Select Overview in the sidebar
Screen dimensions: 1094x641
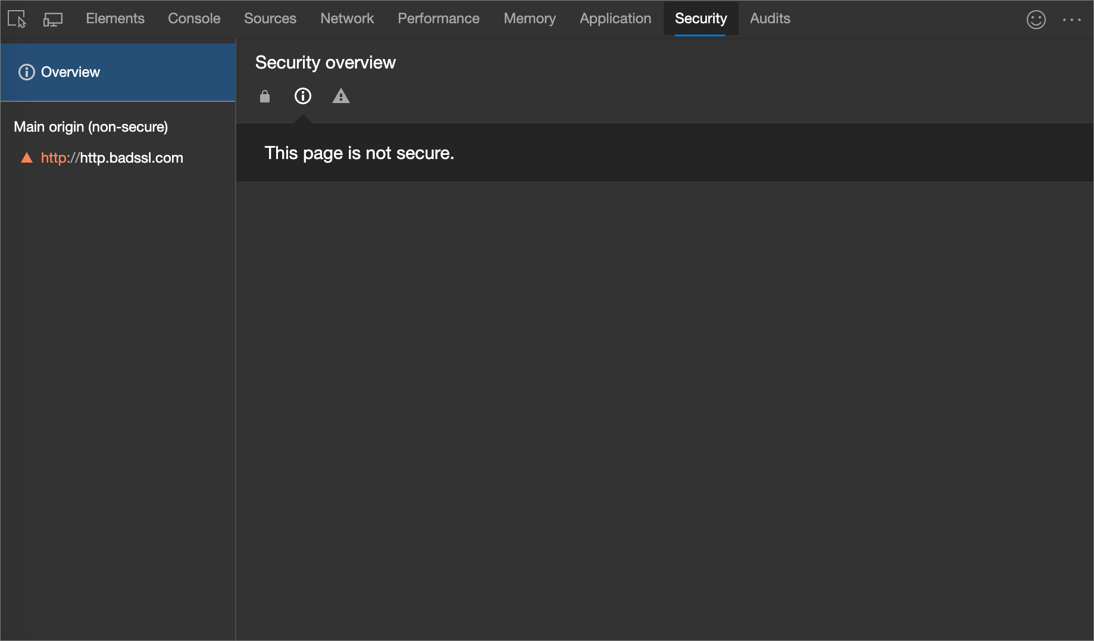(x=118, y=72)
